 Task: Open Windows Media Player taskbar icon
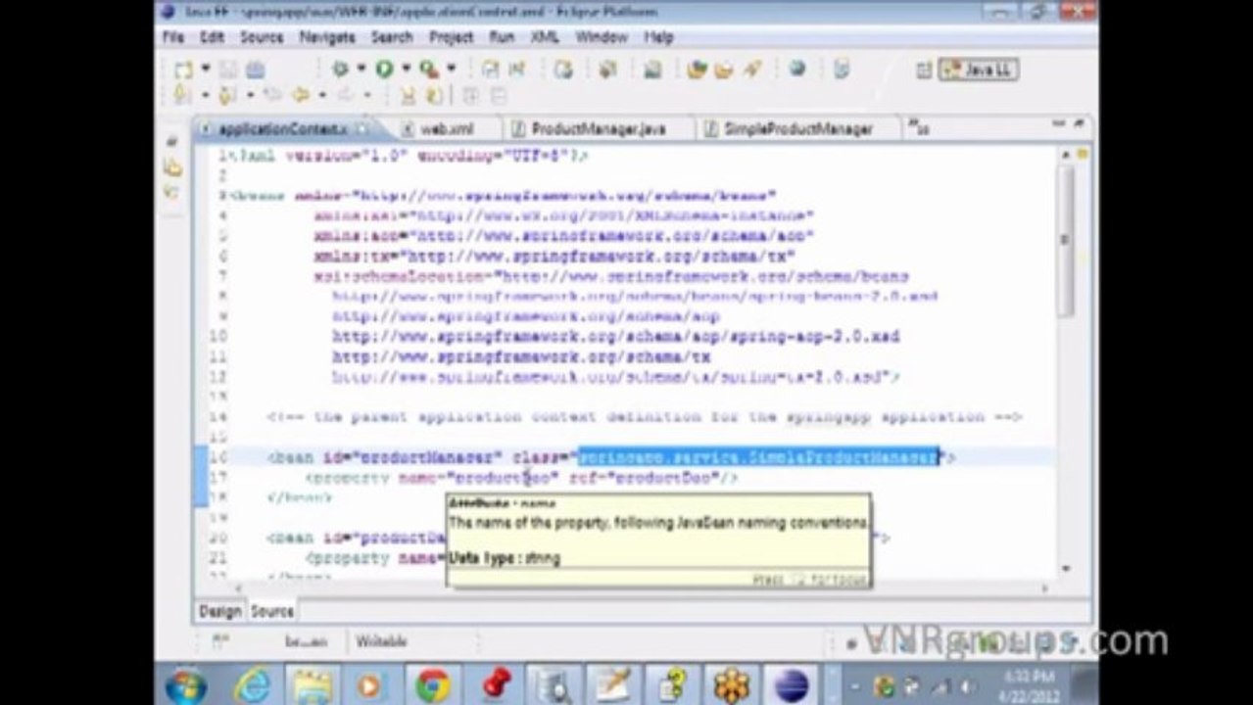point(371,685)
